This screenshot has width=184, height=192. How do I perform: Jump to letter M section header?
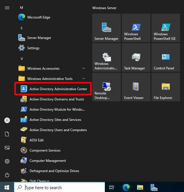click(x=21, y=8)
